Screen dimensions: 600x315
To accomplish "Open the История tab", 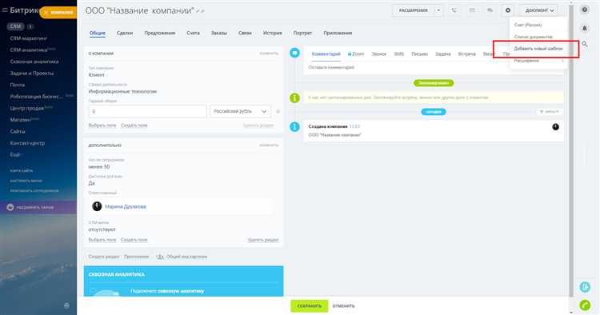I will (x=273, y=34).
